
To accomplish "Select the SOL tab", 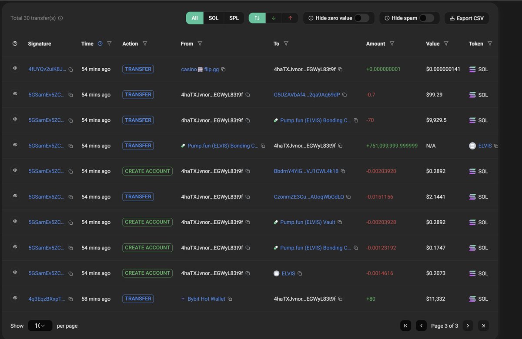I will point(214,18).
